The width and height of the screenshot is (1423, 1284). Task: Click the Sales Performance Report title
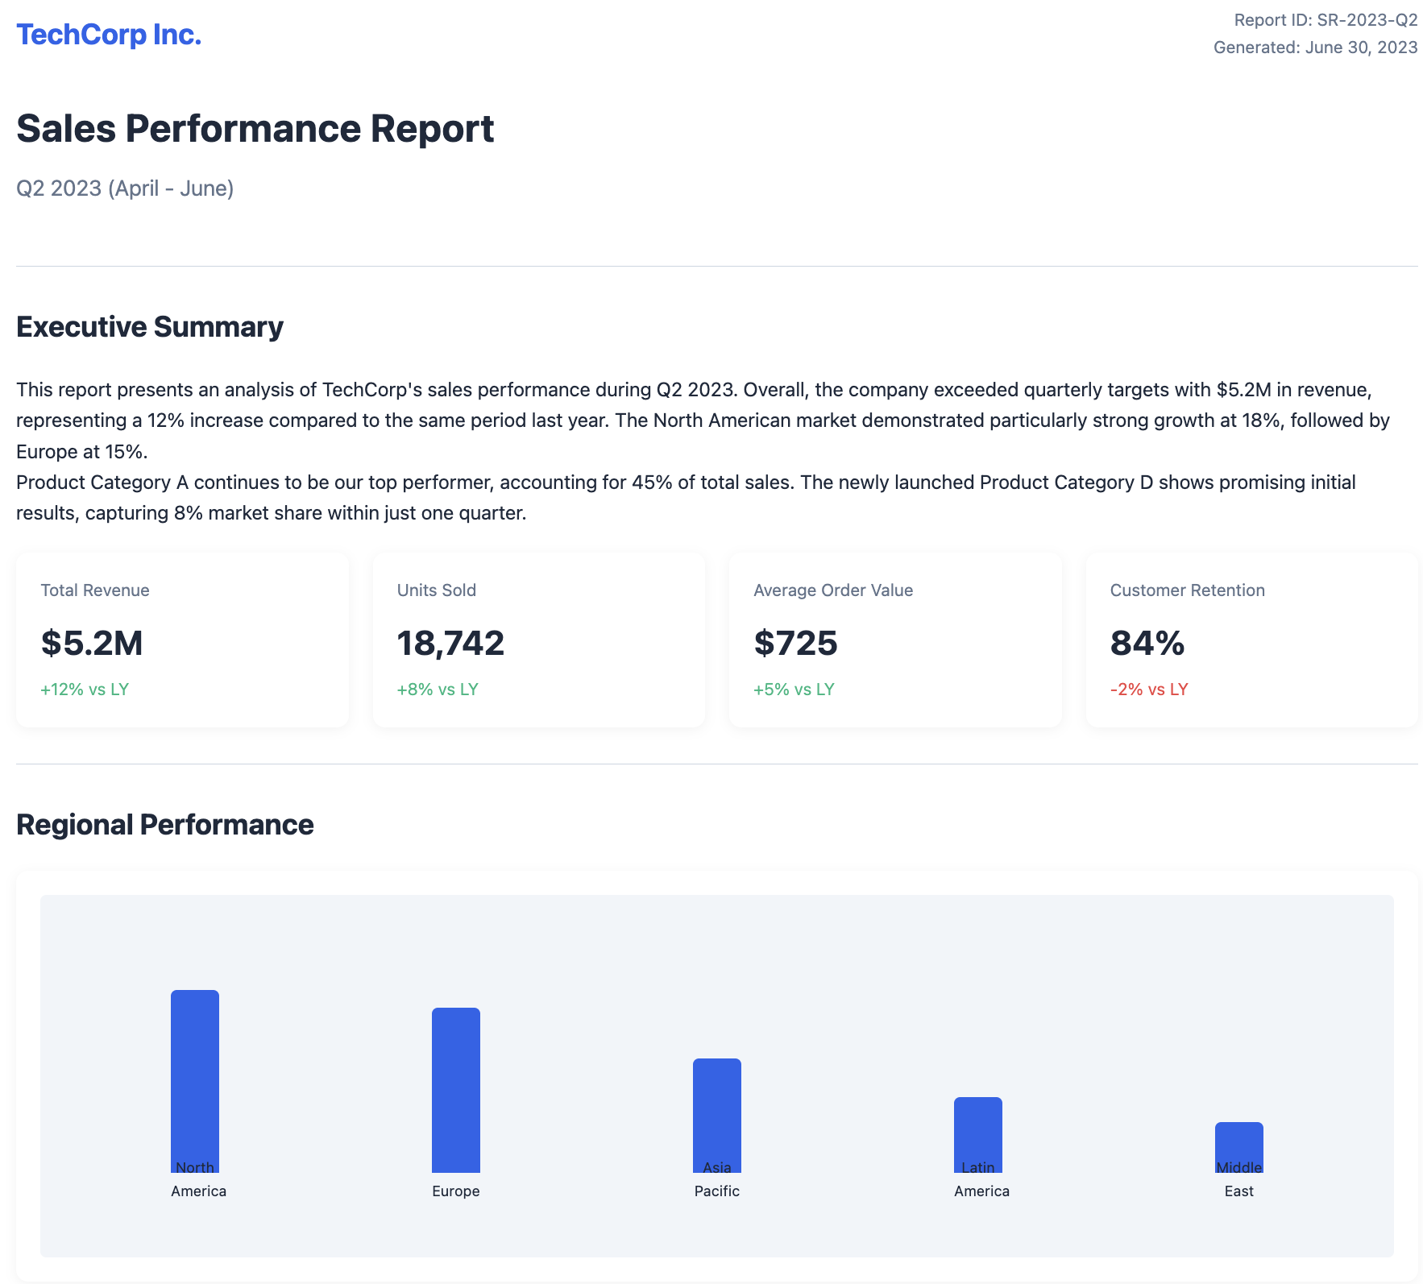click(x=255, y=127)
